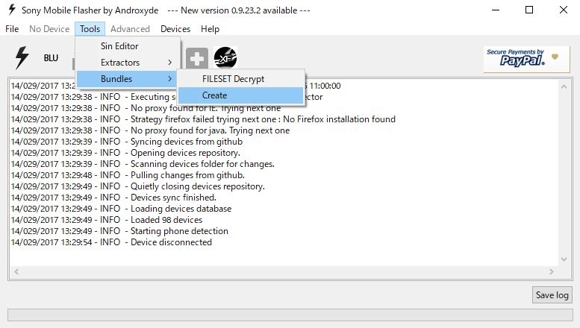
Task: Click the plus bundle creation icon
Action: [x=197, y=58]
